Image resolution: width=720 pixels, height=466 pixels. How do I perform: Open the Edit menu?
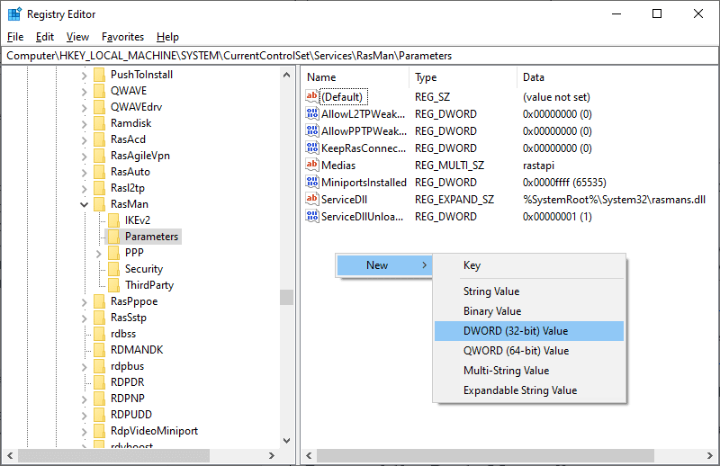click(45, 37)
